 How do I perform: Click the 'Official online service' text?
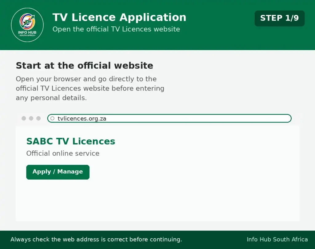pyautogui.click(x=63, y=154)
